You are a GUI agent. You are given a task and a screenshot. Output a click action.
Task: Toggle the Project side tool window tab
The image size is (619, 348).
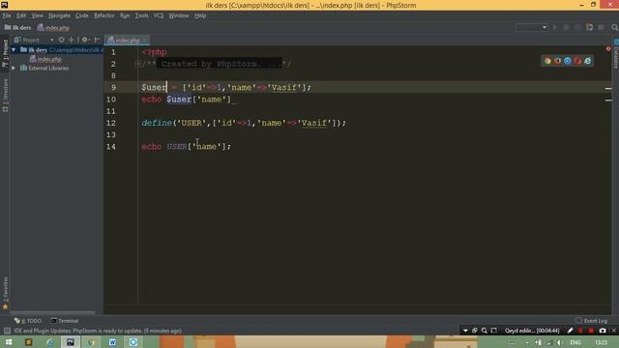point(5,53)
